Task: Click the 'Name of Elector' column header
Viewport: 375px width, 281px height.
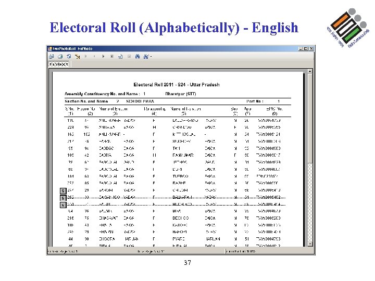Action: click(113, 109)
